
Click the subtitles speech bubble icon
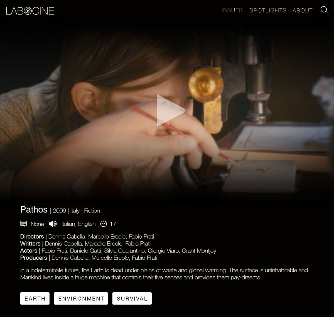pos(24,224)
